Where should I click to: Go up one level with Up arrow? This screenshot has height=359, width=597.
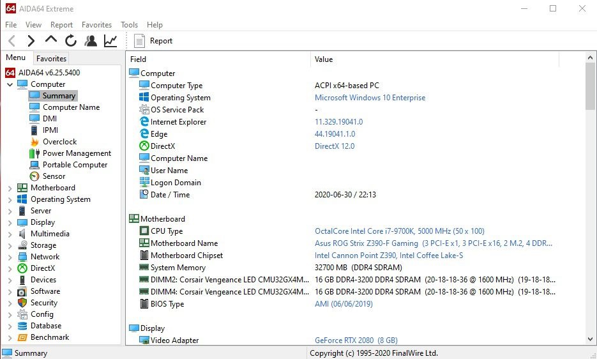point(51,40)
